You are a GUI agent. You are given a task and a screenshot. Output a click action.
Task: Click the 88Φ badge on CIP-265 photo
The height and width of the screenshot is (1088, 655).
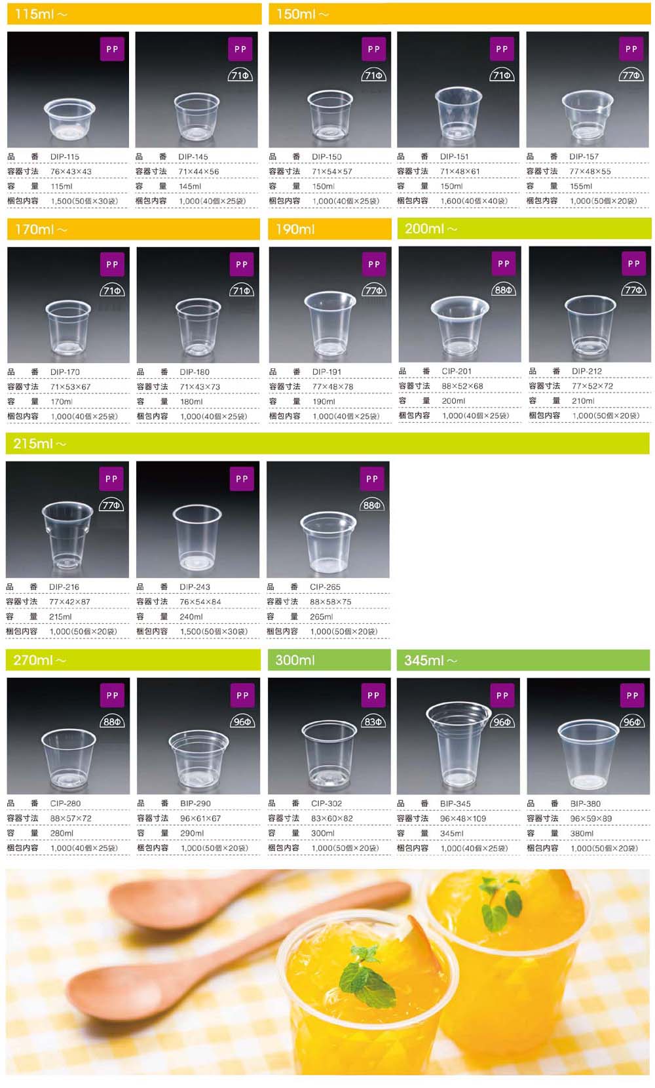tap(372, 505)
